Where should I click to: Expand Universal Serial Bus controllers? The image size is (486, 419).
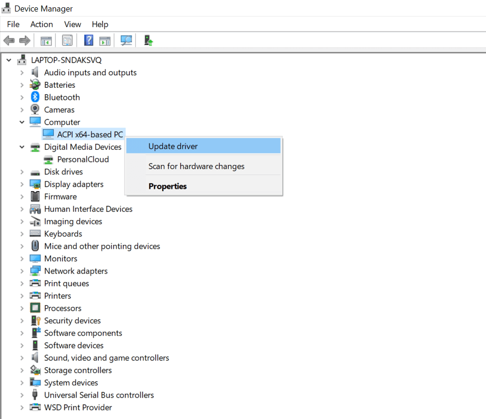click(22, 395)
